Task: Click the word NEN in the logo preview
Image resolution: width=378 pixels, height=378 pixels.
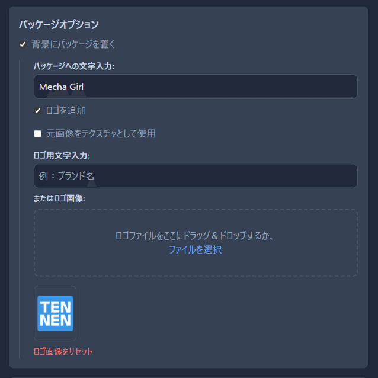Action: 55,322
